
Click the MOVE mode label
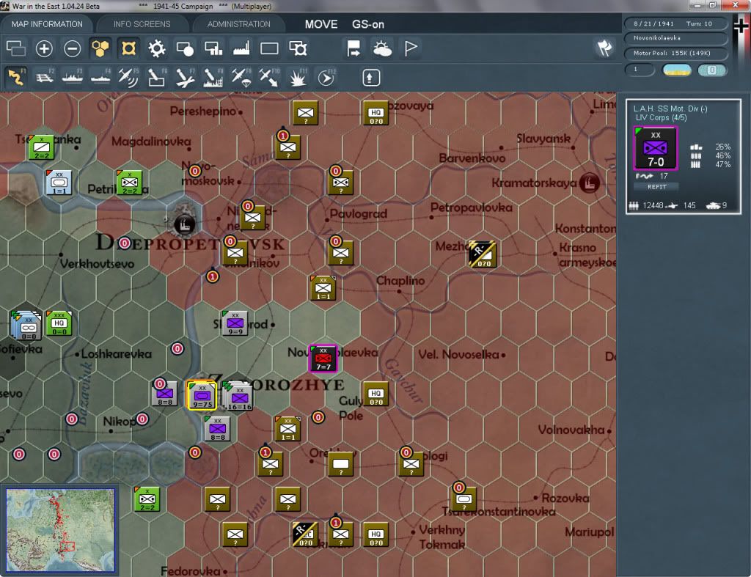pos(321,24)
